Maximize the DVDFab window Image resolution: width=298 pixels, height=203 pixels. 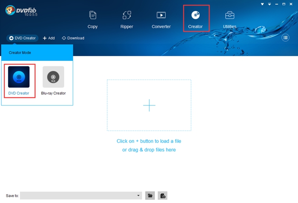pos(284,4)
